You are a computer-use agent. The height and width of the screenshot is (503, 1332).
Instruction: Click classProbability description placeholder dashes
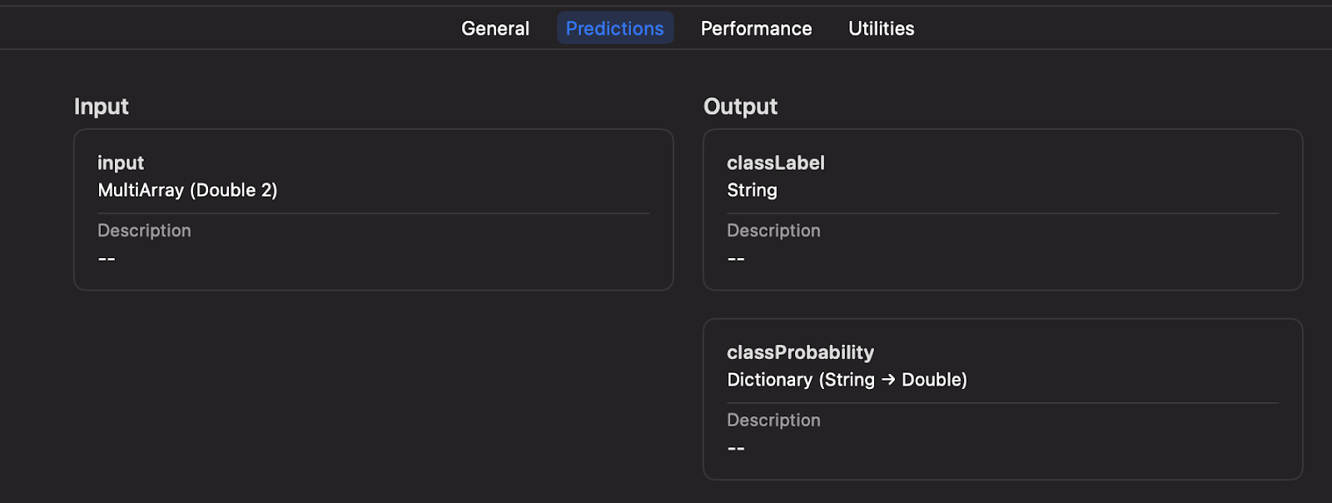(736, 449)
